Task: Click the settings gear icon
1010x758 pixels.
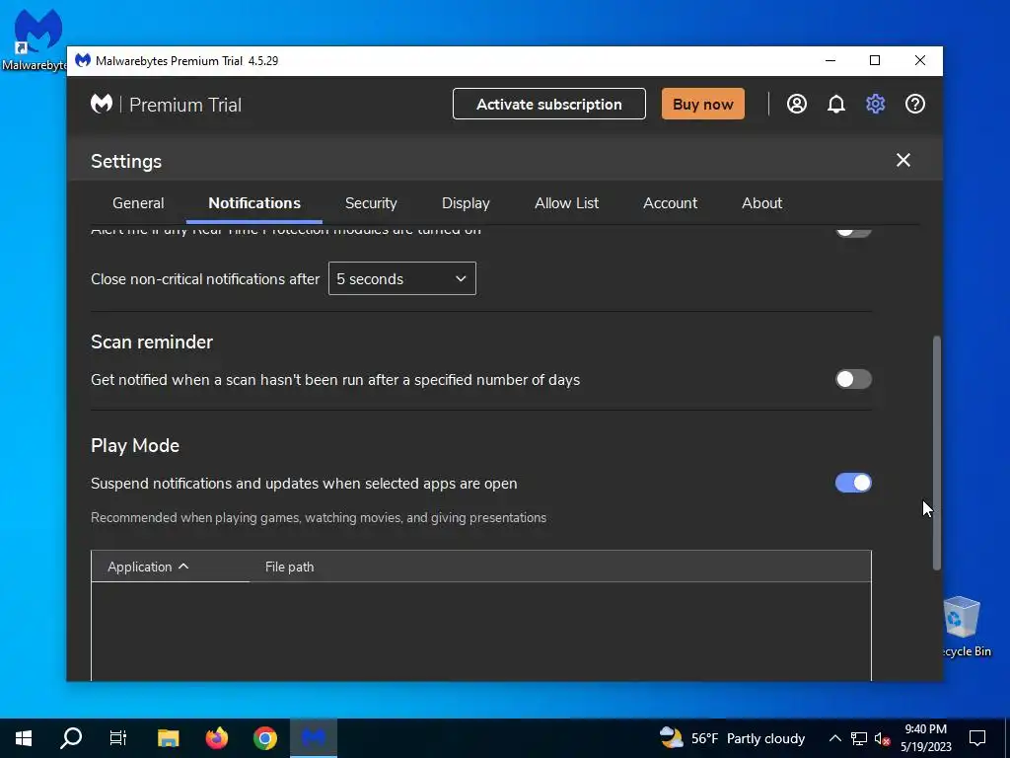Action: (876, 104)
